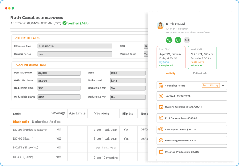
Task: Click the Coverage column header
Action: pos(58,113)
